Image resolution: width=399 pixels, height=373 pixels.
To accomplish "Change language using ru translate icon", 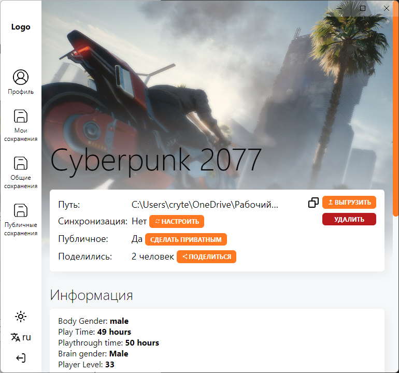I will [21, 337].
